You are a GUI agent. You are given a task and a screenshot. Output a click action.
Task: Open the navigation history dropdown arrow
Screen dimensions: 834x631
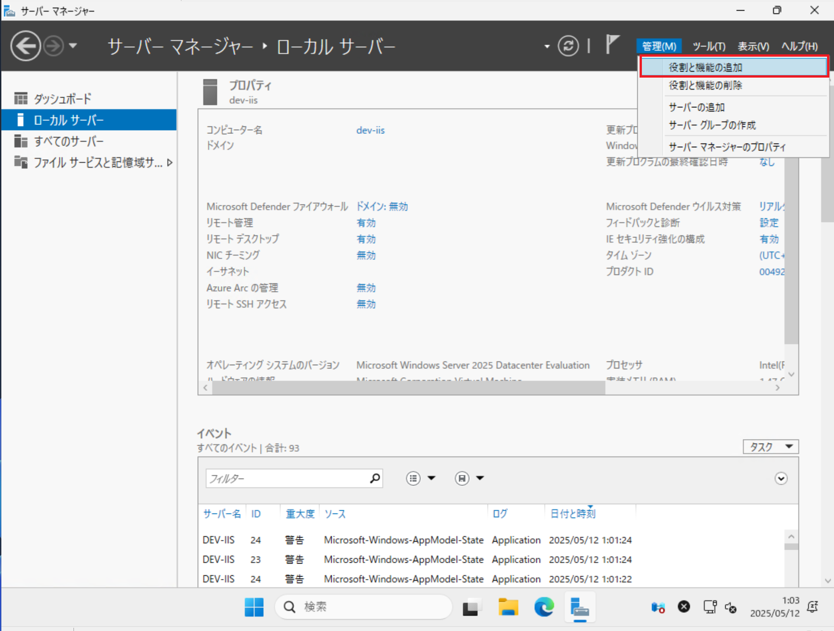(x=73, y=46)
